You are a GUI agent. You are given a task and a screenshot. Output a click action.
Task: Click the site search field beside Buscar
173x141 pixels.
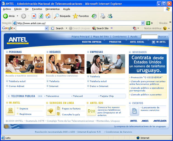click(x=149, y=37)
